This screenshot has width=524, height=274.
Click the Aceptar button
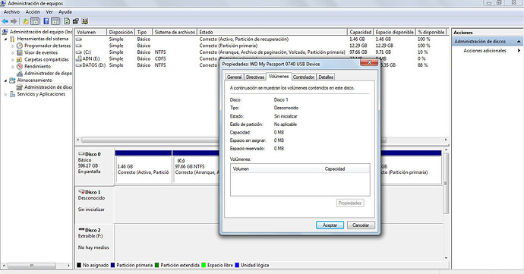coord(330,225)
